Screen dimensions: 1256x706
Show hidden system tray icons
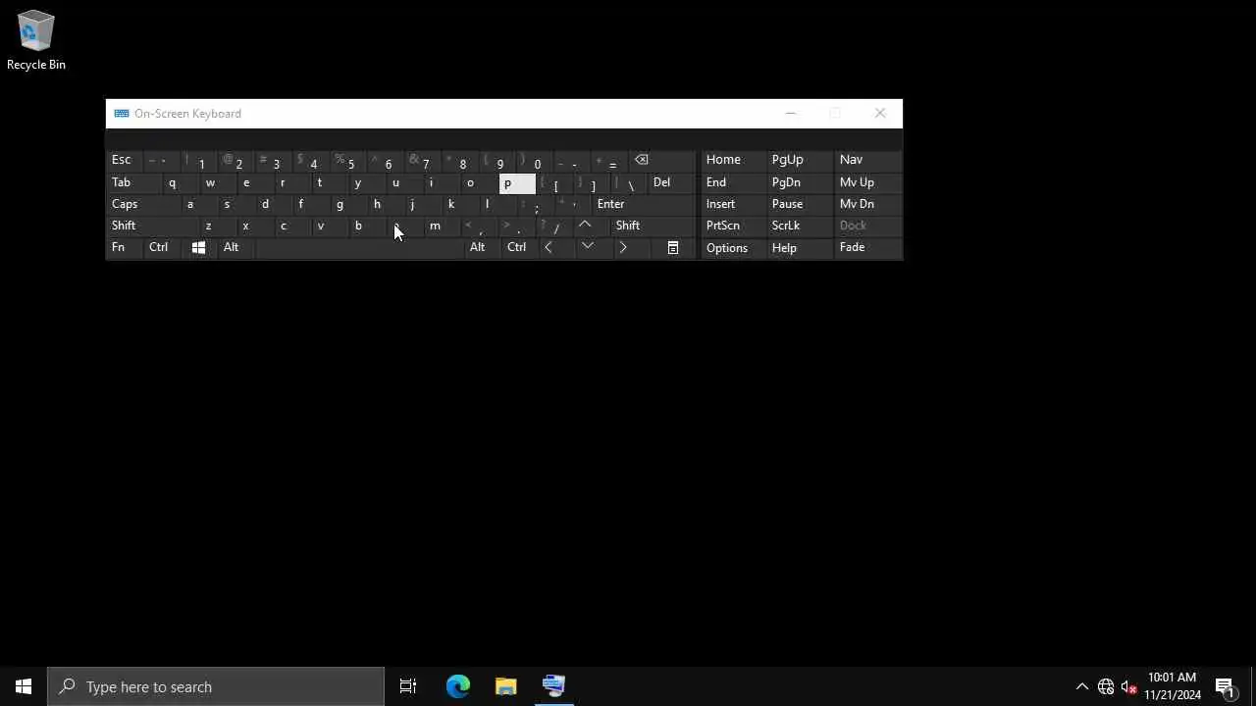(1082, 686)
